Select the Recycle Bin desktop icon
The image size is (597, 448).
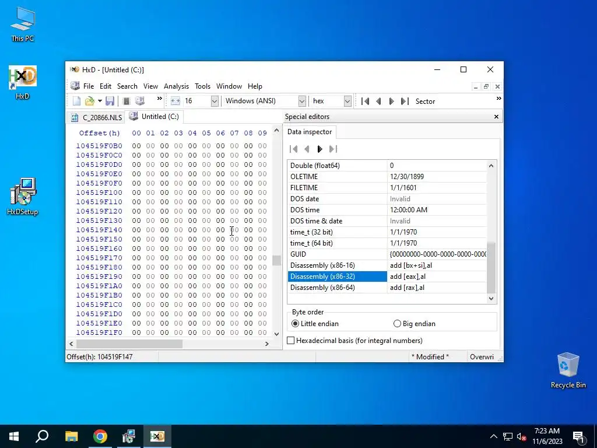(x=568, y=370)
